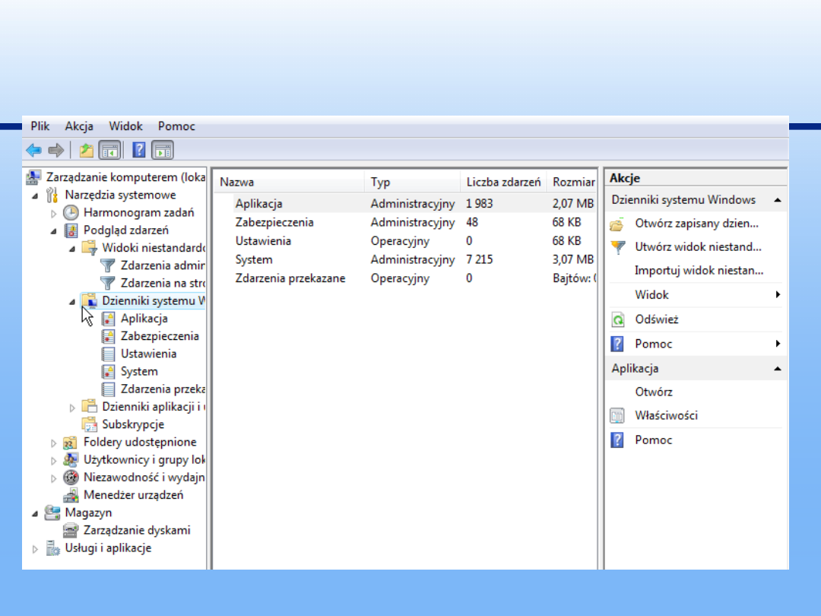The image size is (821, 616).
Task: Click the blue Help toolbar icon
Action: (139, 150)
